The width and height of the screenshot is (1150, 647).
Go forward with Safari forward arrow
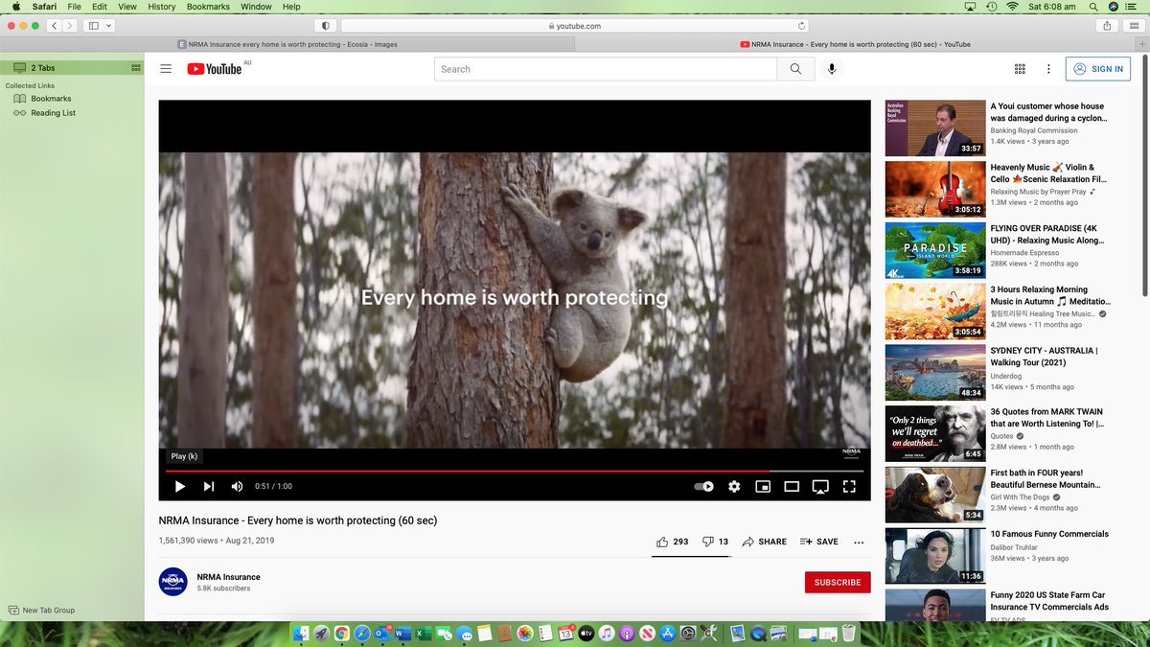70,26
